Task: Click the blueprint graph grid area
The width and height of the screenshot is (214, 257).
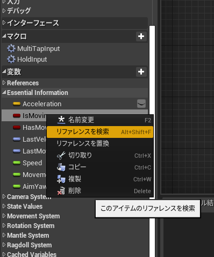Action: pos(187,97)
